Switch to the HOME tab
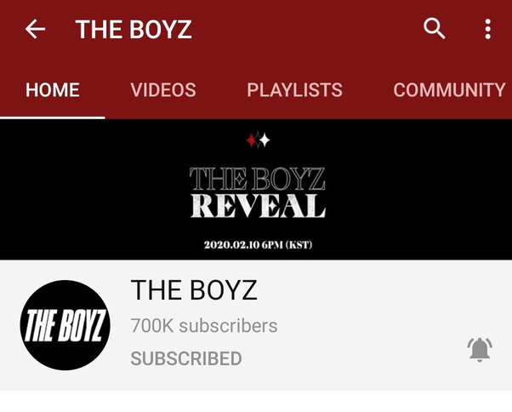This screenshot has width=512, height=412. [x=53, y=90]
